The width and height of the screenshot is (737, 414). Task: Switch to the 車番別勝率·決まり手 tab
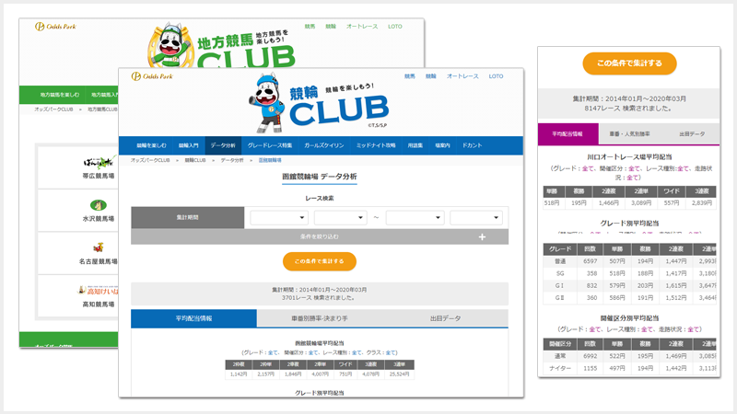pyautogui.click(x=319, y=318)
